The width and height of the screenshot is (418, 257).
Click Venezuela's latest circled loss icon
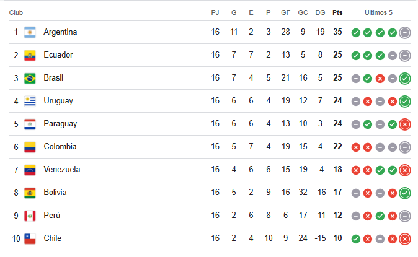[x=405, y=170]
